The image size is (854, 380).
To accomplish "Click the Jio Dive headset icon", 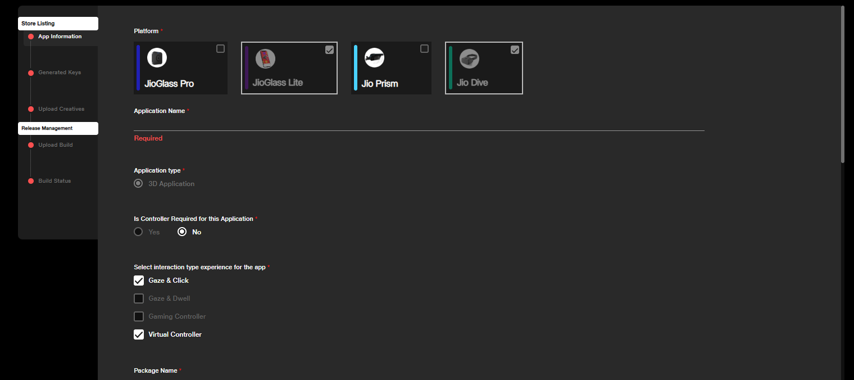I will [469, 59].
